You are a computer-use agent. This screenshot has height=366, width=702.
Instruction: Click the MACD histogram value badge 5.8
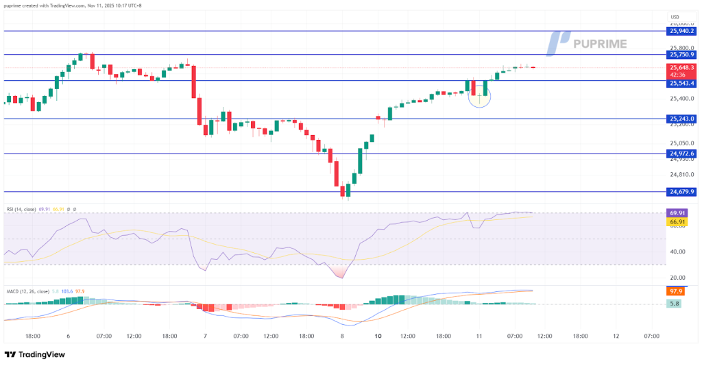[x=676, y=304]
